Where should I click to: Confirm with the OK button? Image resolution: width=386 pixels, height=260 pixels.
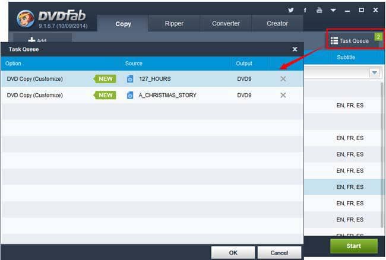[233, 253]
